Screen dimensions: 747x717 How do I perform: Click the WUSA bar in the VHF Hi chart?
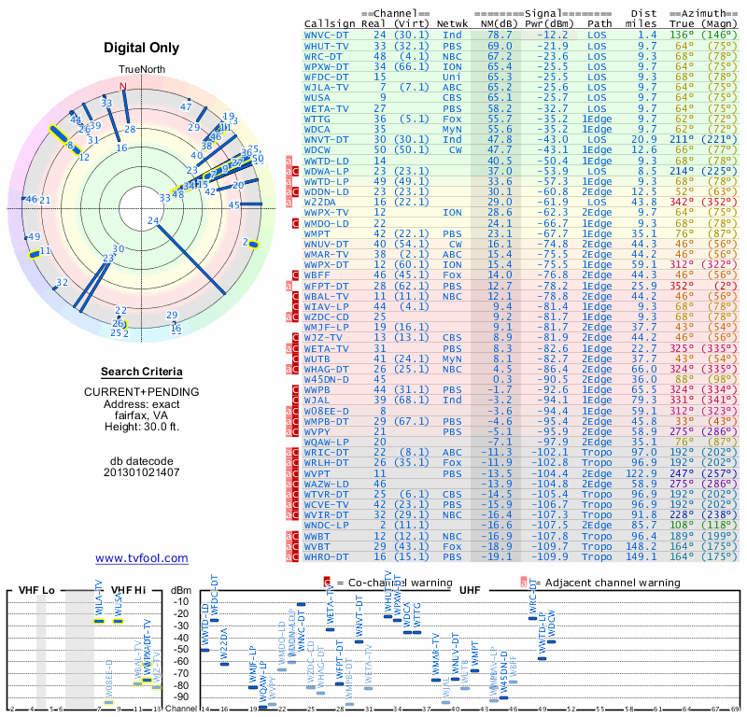pyautogui.click(x=119, y=621)
